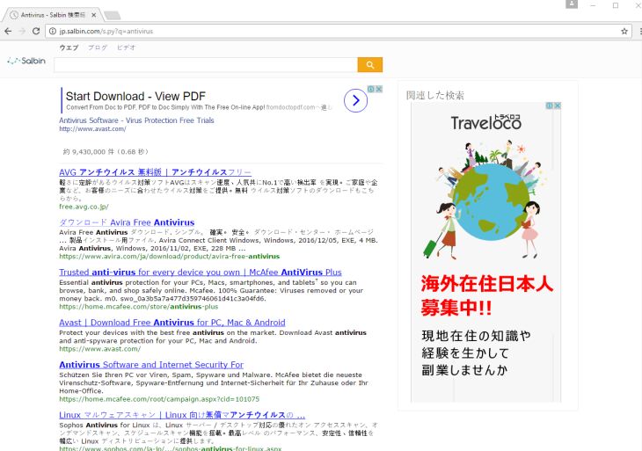Reload the page with the refresh icon
Viewport: 642px width, 451px height.
(x=36, y=31)
